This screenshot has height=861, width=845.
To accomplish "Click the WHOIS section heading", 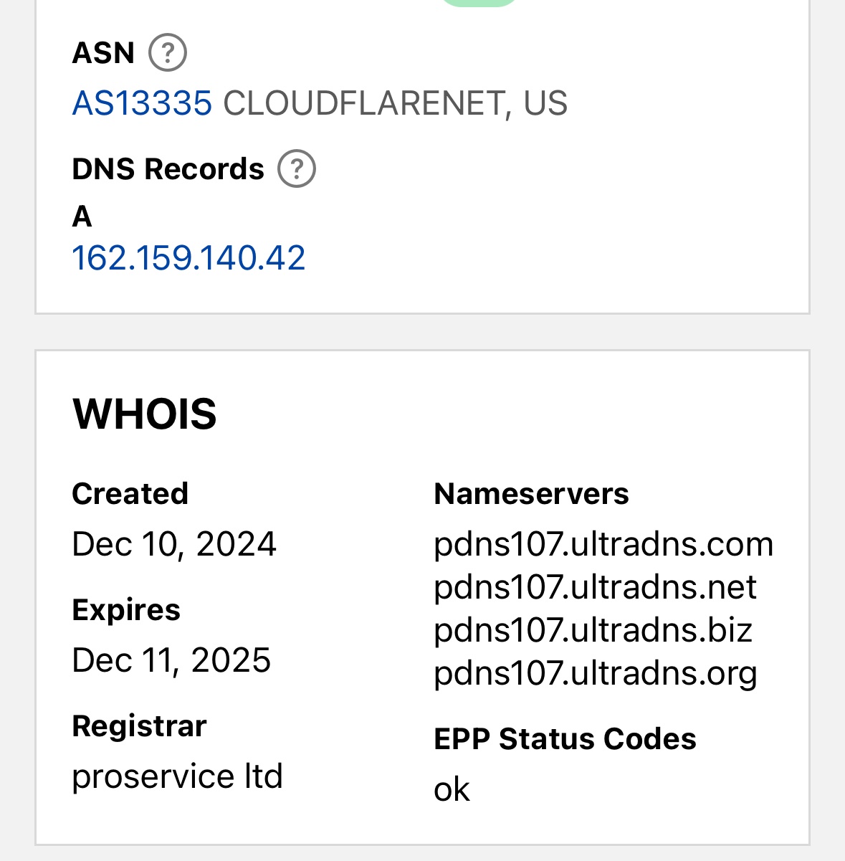I will point(144,414).
